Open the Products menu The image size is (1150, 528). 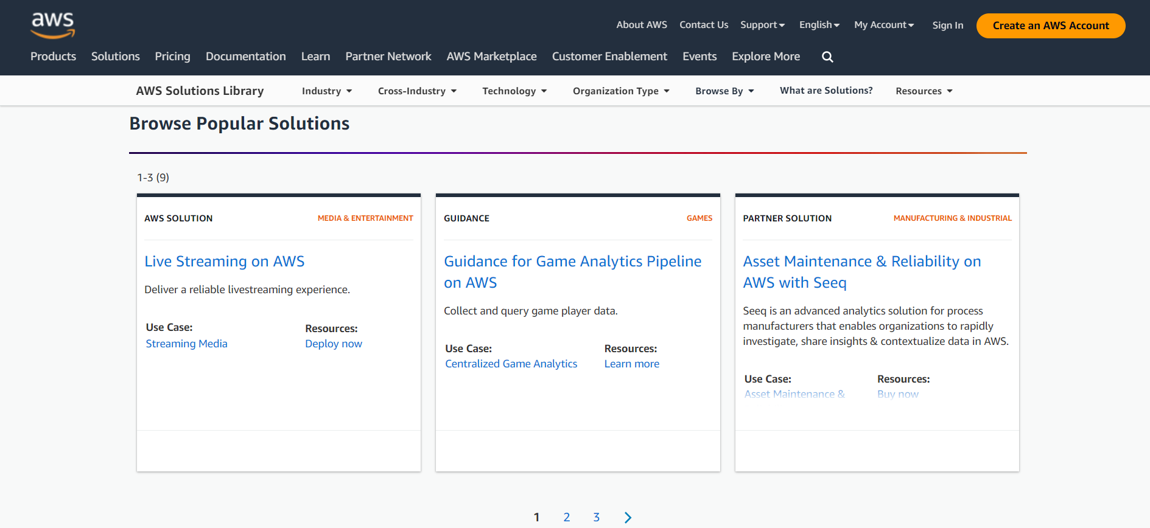point(54,57)
